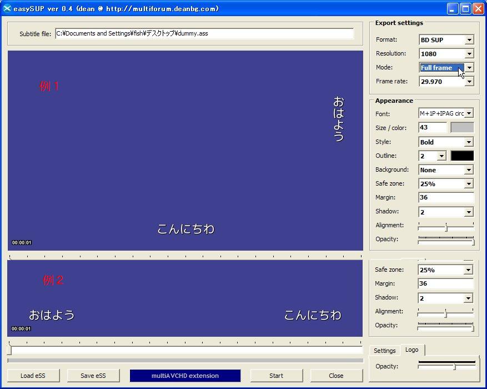Click the gray font color swatch
The height and width of the screenshot is (389, 487).
(x=462, y=127)
